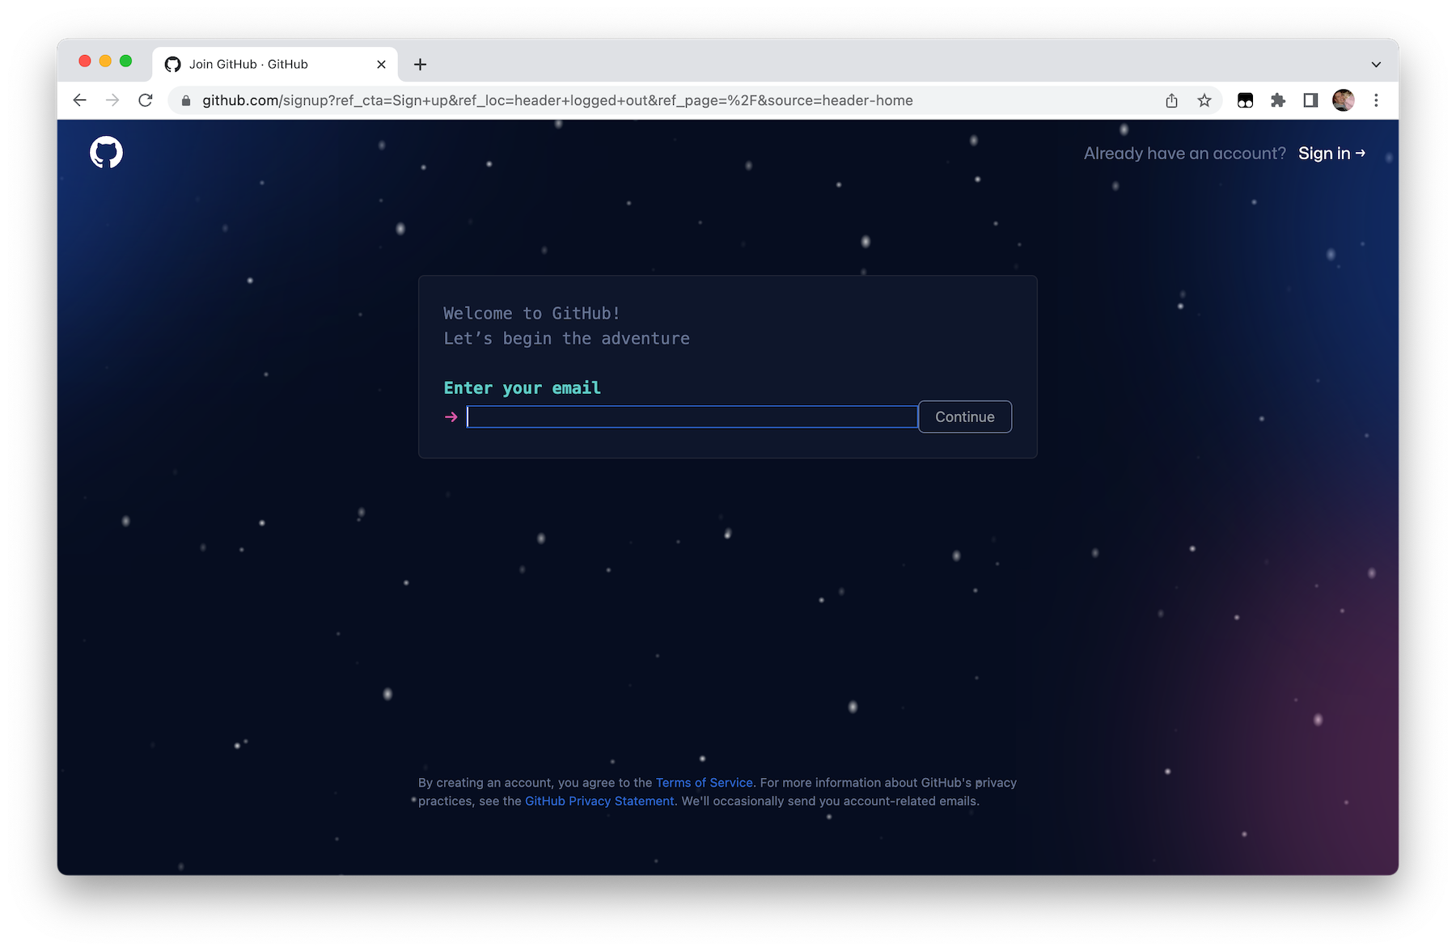The width and height of the screenshot is (1456, 951).
Task: Click the browser profile avatar
Action: pos(1343,100)
